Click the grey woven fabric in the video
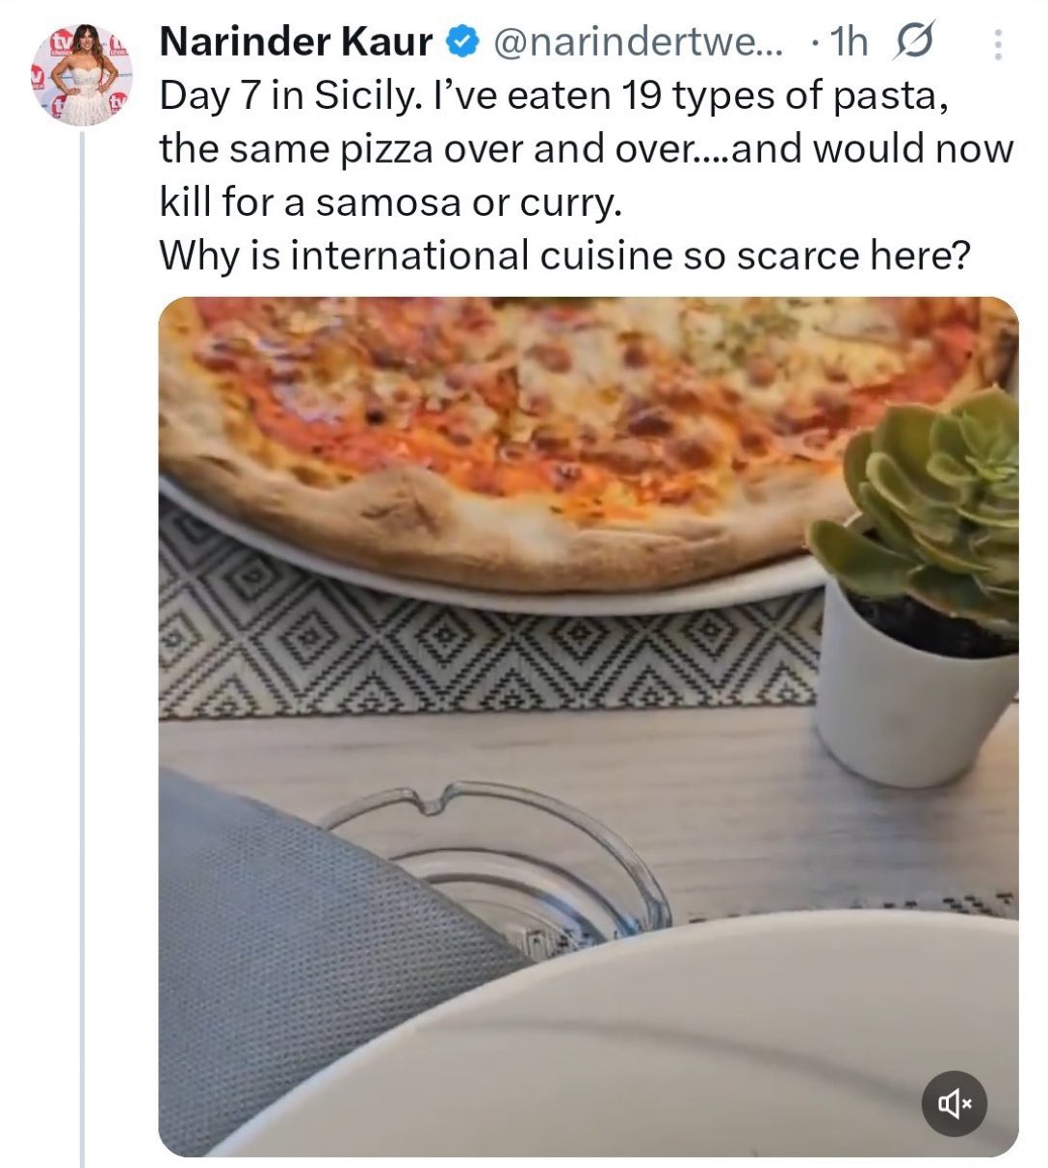This screenshot has height=1168, width=1048. pos(308,964)
